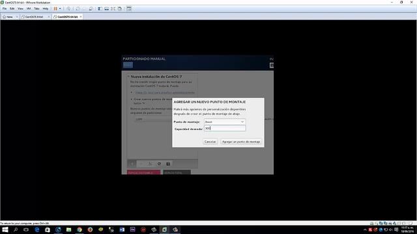Enter full screen mode via toolbar icon
Screen dimensions: 417x234
113,8
